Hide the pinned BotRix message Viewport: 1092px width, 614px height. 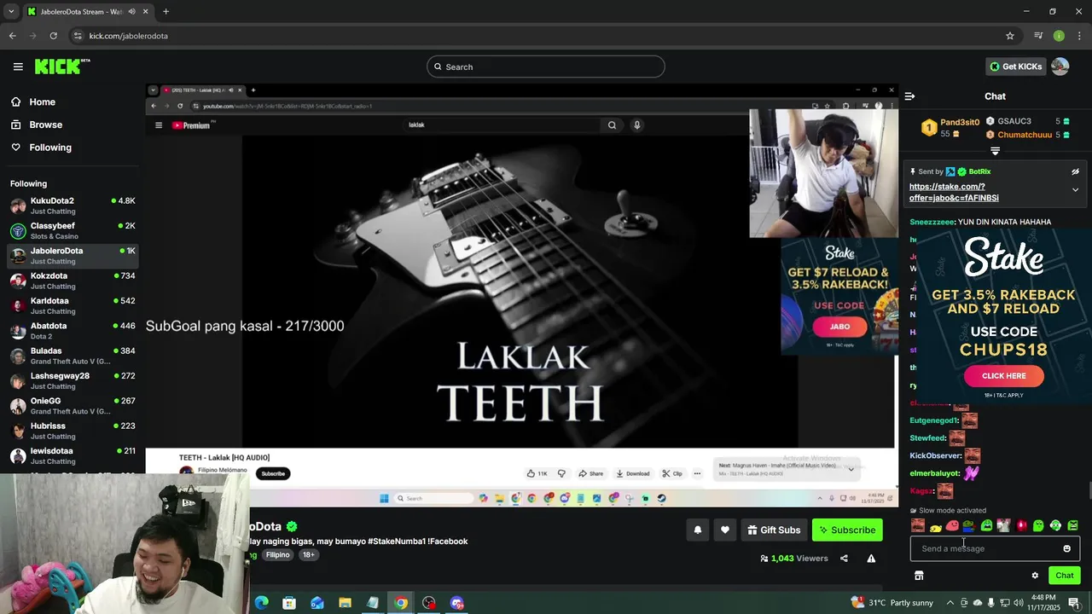click(x=1075, y=171)
